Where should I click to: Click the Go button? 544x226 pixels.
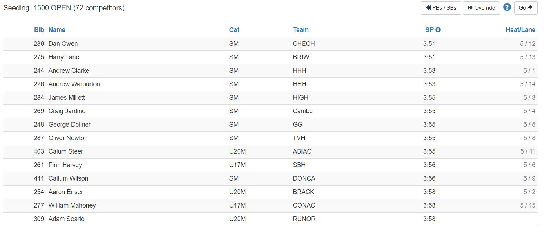pos(526,8)
